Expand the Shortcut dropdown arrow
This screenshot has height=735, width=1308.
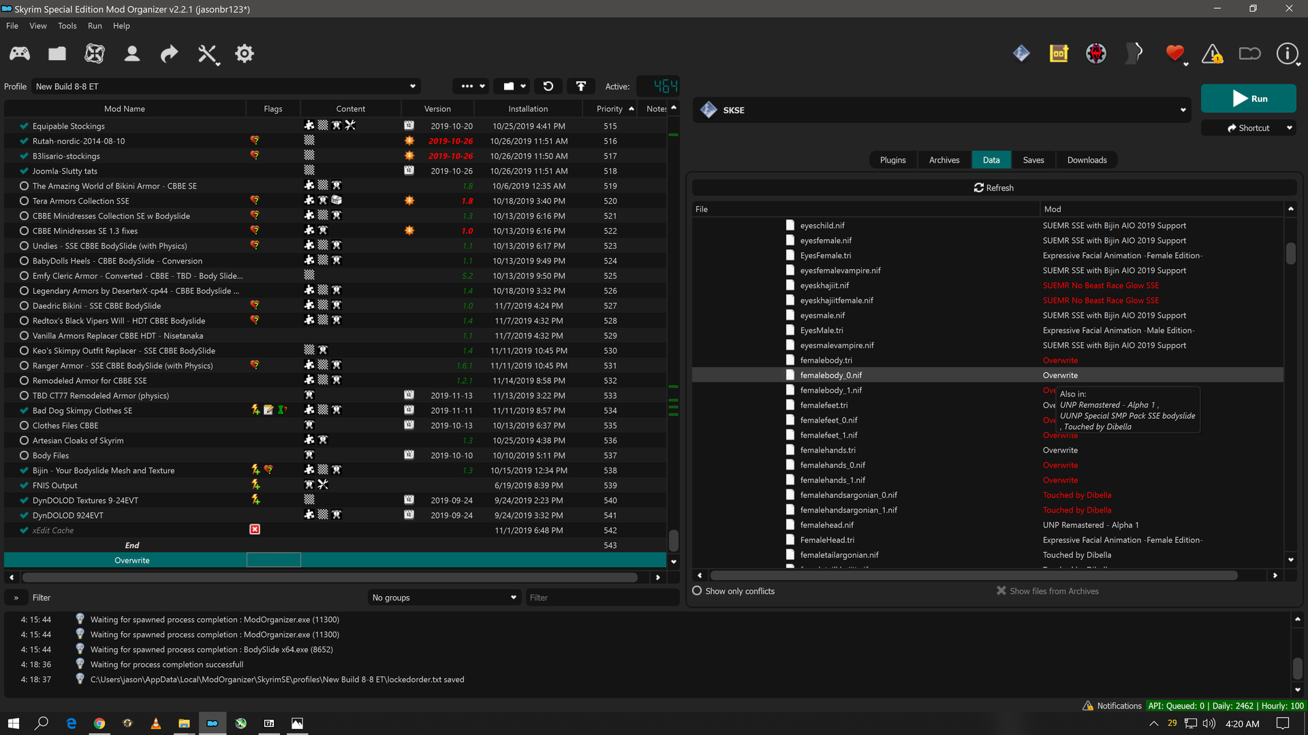pyautogui.click(x=1289, y=128)
